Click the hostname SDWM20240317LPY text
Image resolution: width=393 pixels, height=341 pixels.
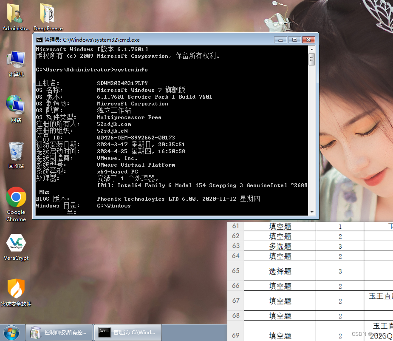pos(122,83)
